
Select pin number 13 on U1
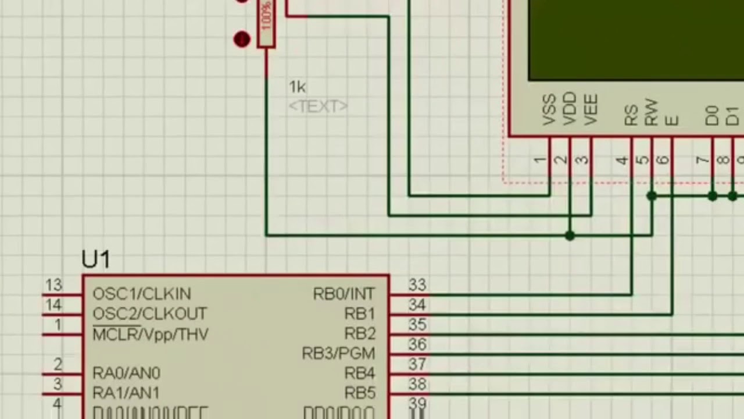[53, 285]
